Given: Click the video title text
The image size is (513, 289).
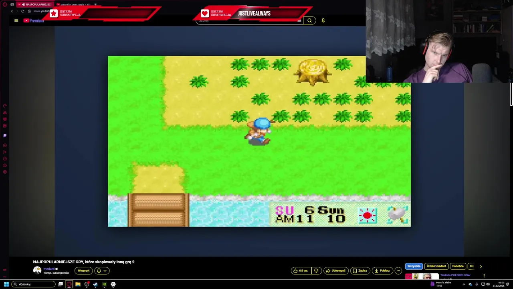Looking at the screenshot, I should coord(84,262).
